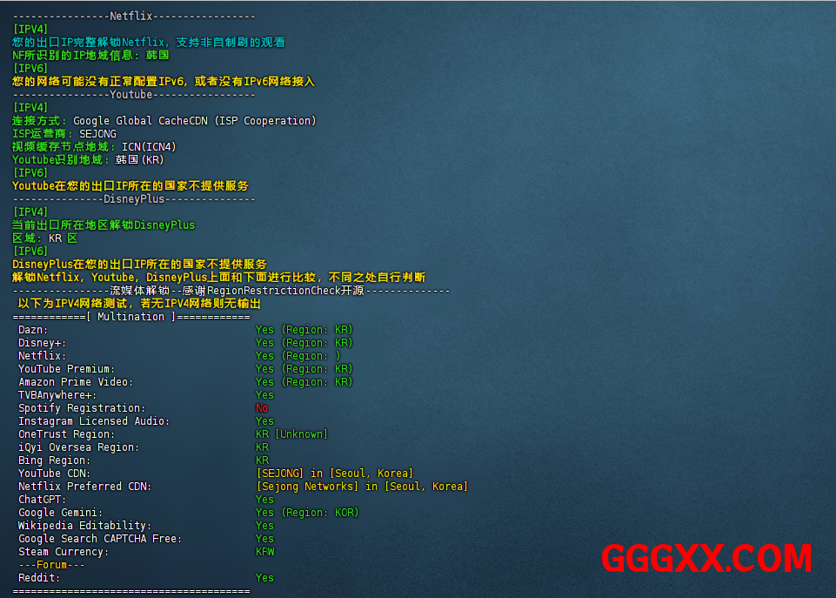Click the Dazn row label
The width and height of the screenshot is (836, 598).
coord(33,330)
